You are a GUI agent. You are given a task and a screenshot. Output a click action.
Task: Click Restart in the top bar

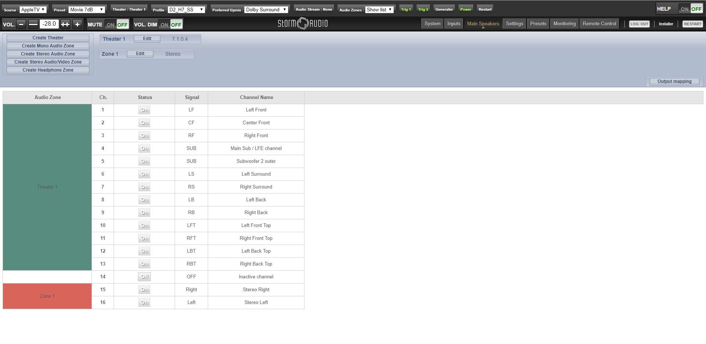pyautogui.click(x=485, y=9)
